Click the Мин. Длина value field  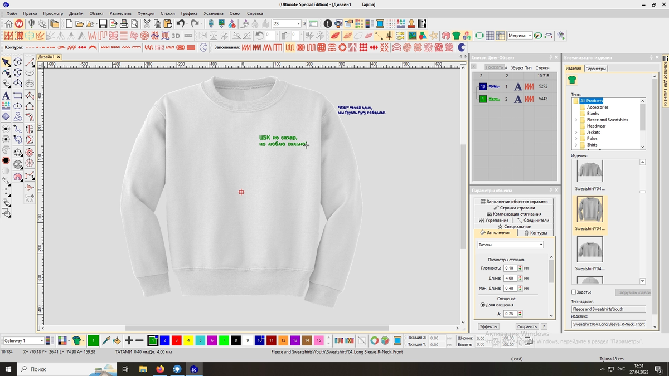[510, 288]
